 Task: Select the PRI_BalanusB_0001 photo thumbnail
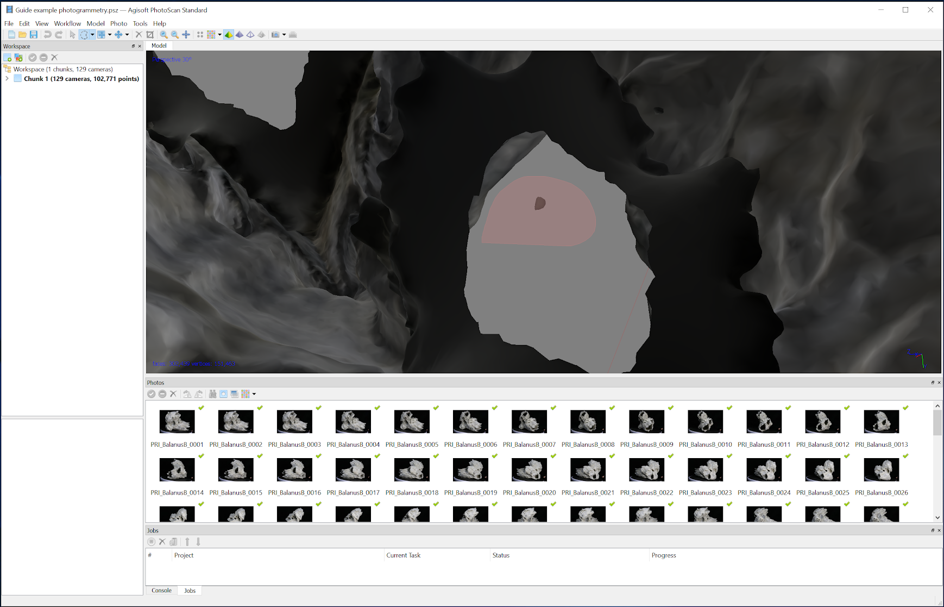pos(177,422)
